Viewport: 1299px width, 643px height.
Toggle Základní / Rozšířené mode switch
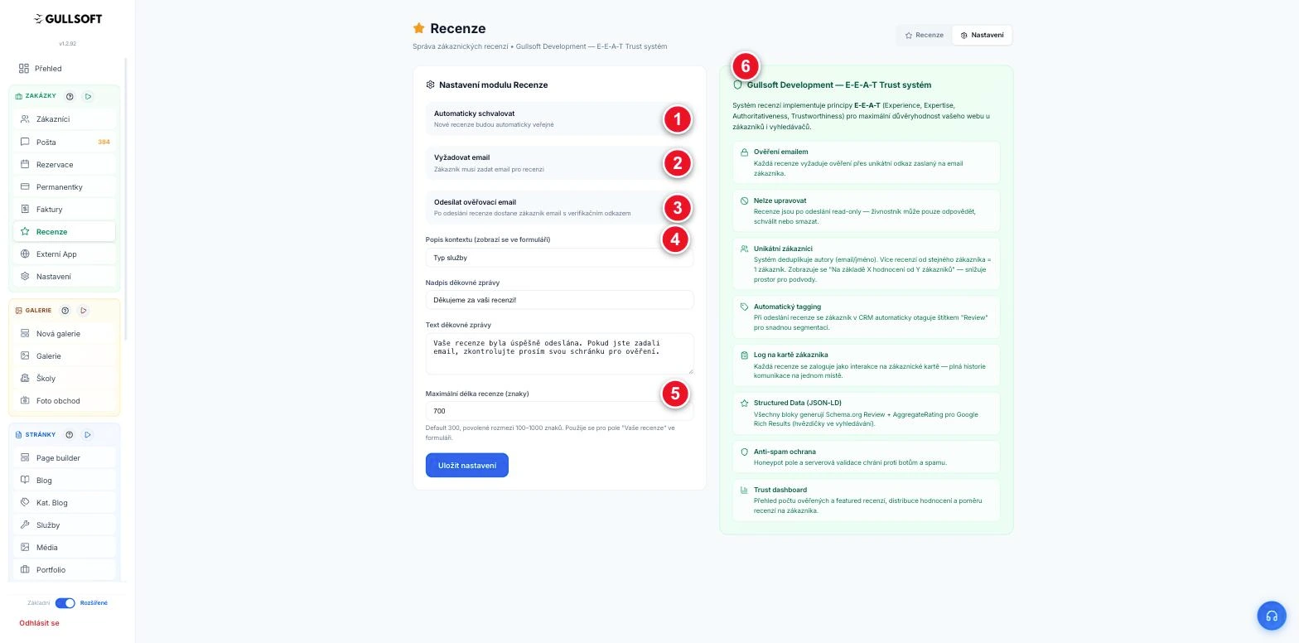pyautogui.click(x=65, y=603)
